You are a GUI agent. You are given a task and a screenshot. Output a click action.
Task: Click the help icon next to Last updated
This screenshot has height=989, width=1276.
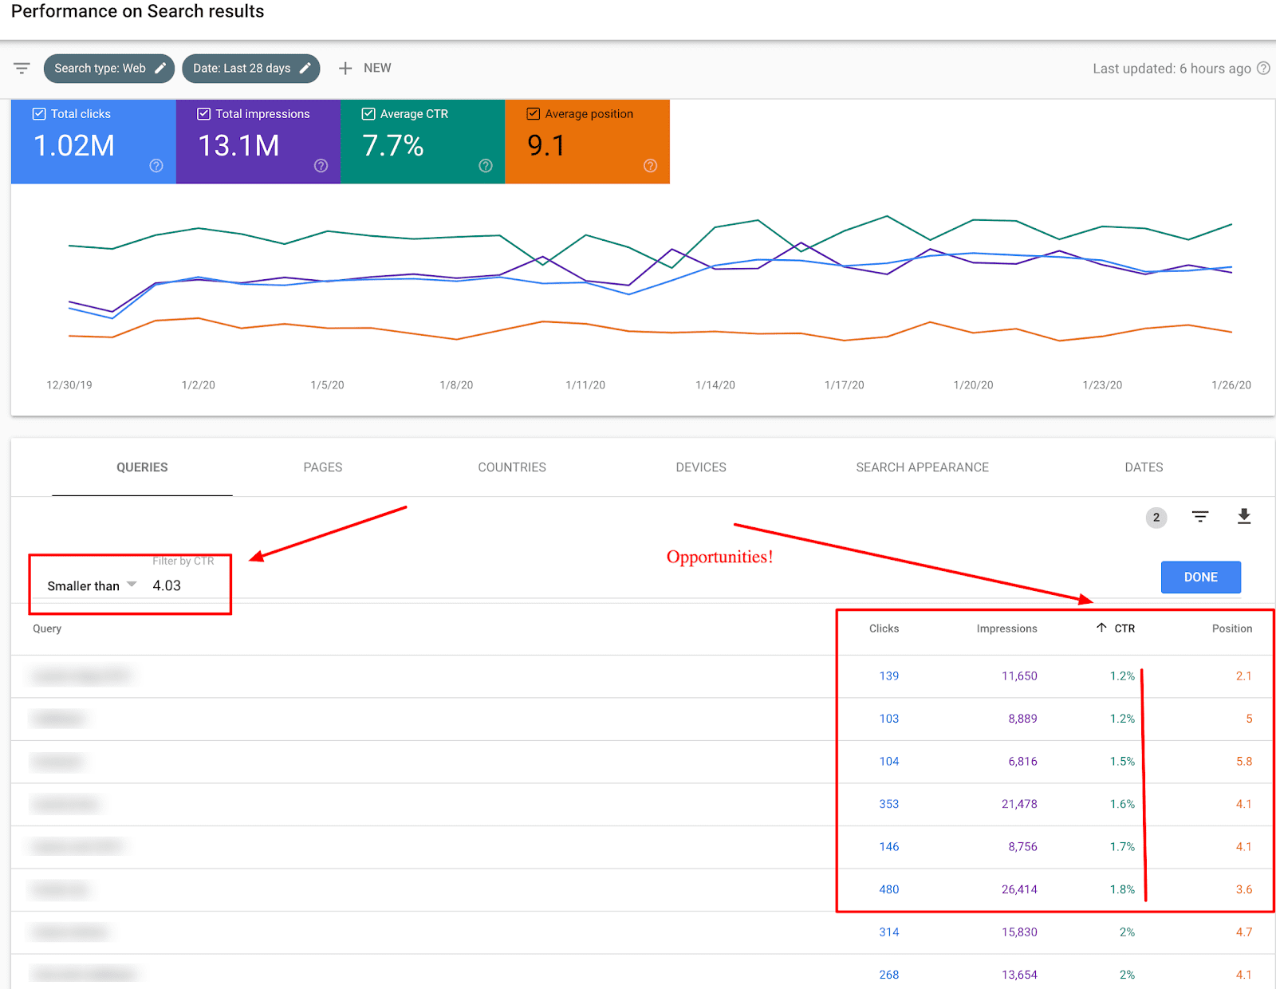1264,68
